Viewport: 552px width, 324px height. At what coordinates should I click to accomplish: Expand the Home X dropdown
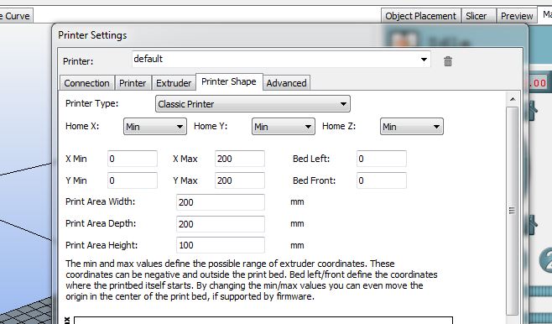pyautogui.click(x=155, y=127)
